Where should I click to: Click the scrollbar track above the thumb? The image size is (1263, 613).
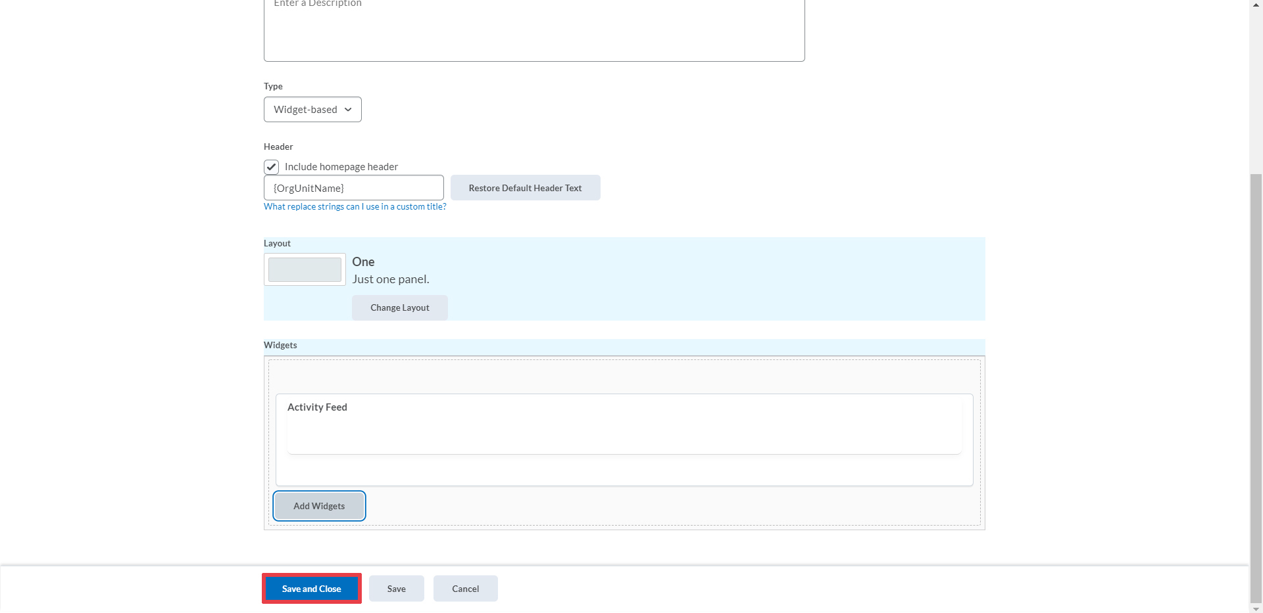point(1256,85)
